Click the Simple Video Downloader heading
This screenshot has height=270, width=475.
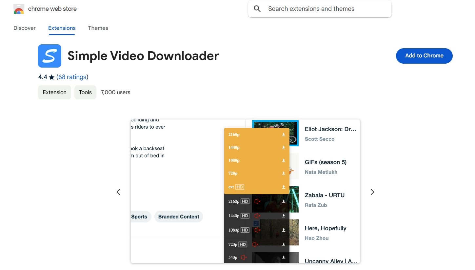(x=143, y=56)
